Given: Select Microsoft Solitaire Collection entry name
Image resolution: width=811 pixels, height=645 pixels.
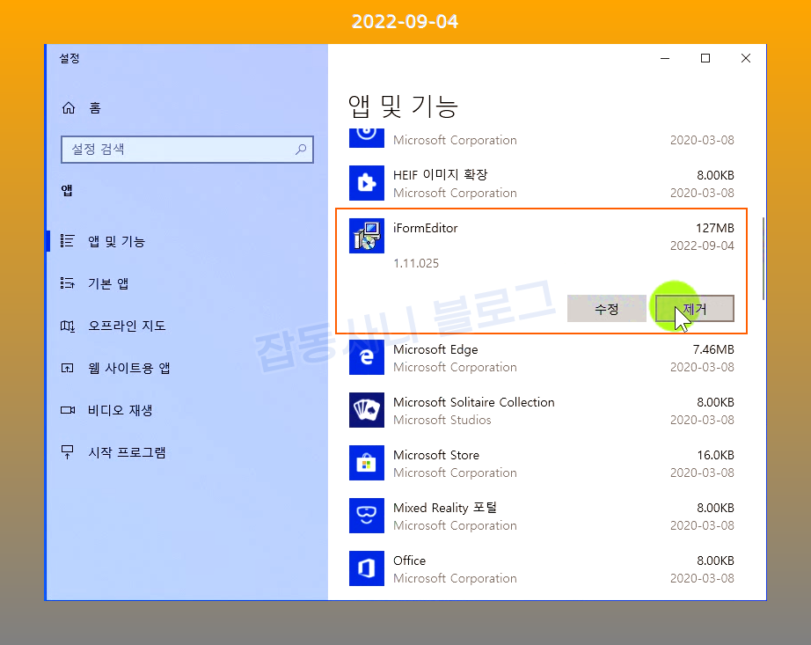Looking at the screenshot, I should coord(474,402).
